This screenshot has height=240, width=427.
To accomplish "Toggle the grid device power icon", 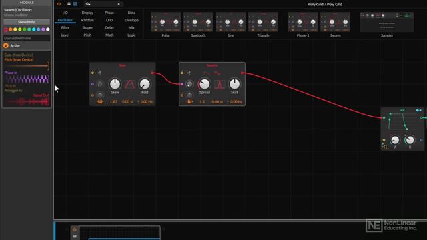I will (59, 4).
